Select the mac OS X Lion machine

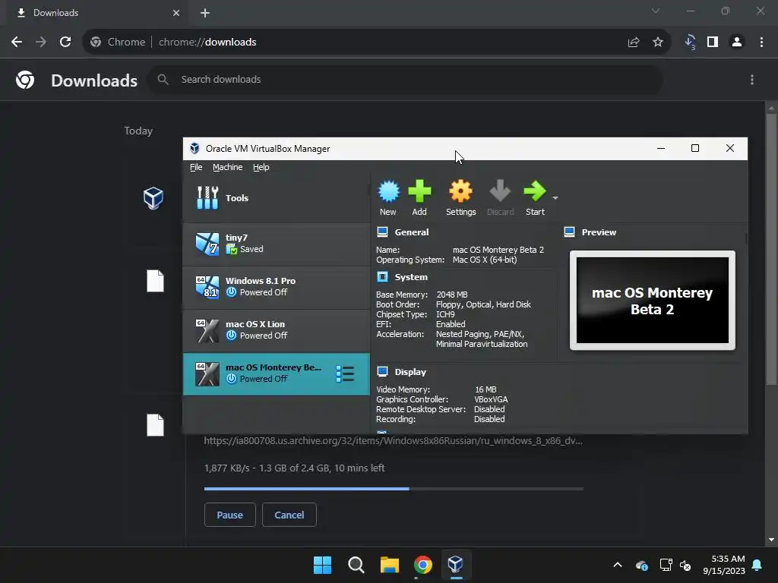(x=277, y=330)
